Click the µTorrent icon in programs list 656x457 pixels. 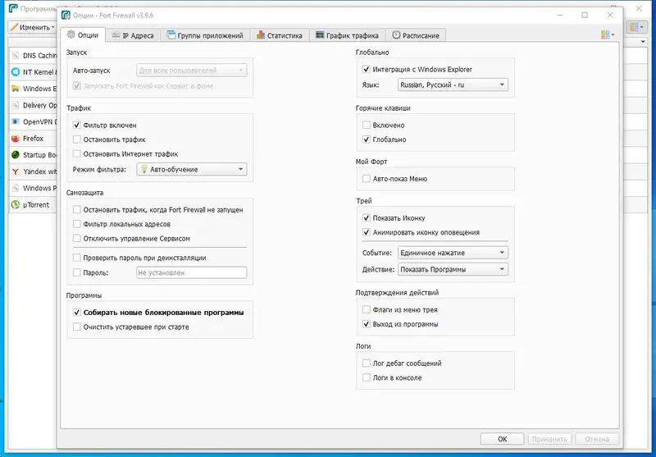(x=16, y=204)
